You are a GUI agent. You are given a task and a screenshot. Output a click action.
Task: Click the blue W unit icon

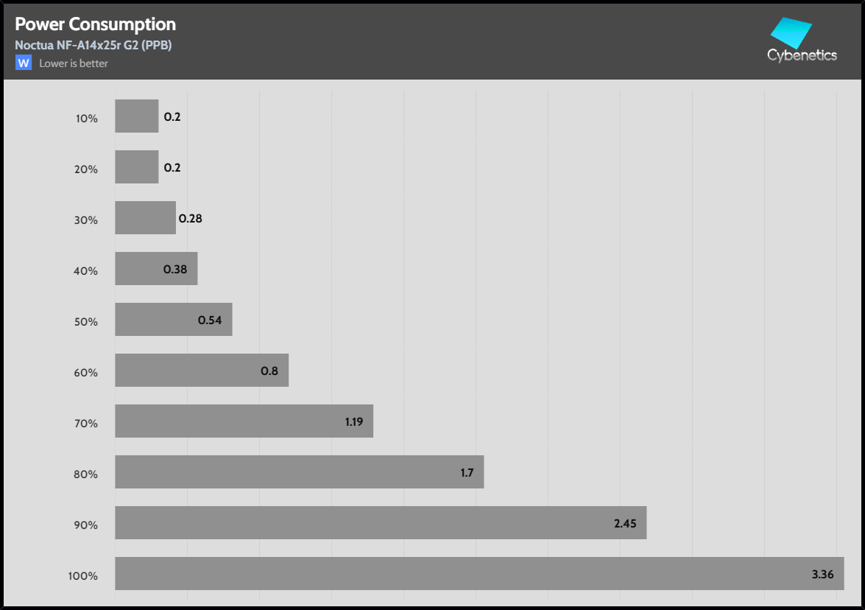coord(24,63)
